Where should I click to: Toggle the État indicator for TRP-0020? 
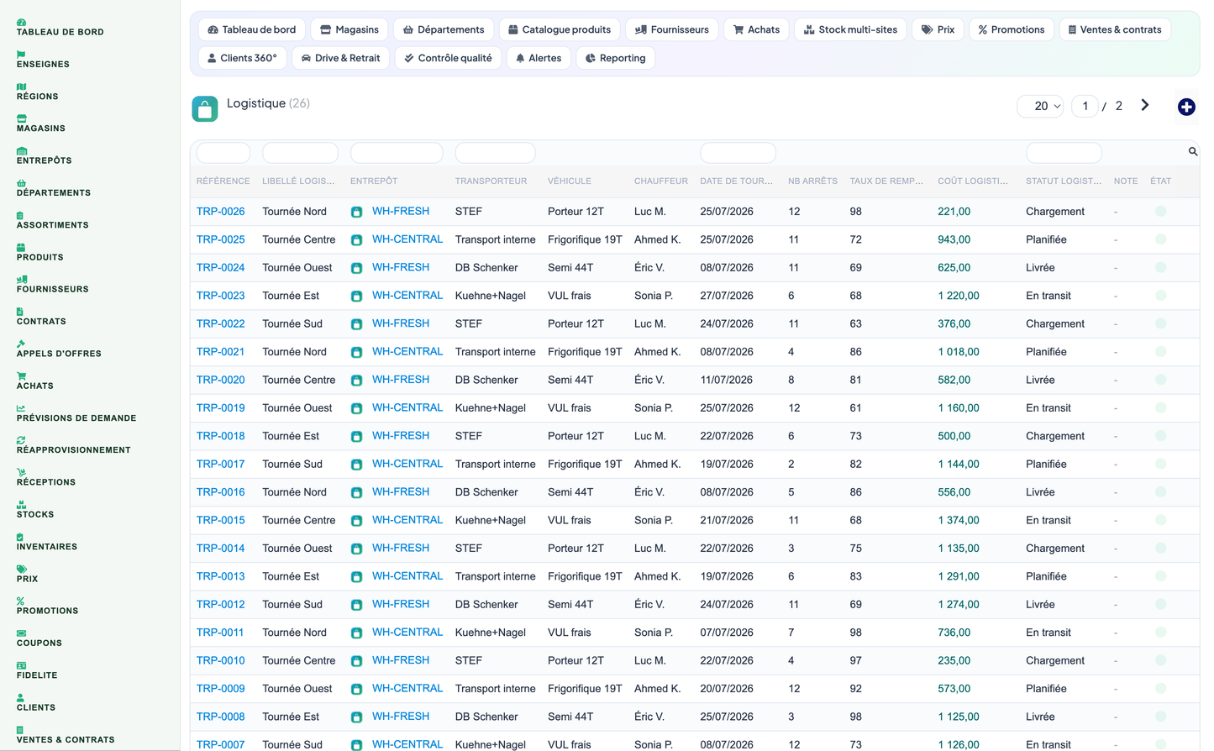(x=1160, y=380)
